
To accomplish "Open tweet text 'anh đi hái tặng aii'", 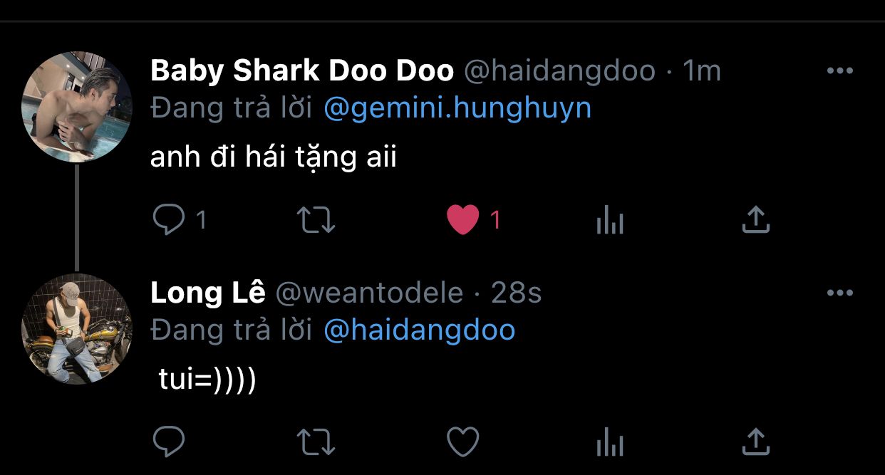I will [x=274, y=157].
